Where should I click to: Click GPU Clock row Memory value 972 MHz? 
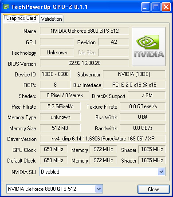pos(103,149)
